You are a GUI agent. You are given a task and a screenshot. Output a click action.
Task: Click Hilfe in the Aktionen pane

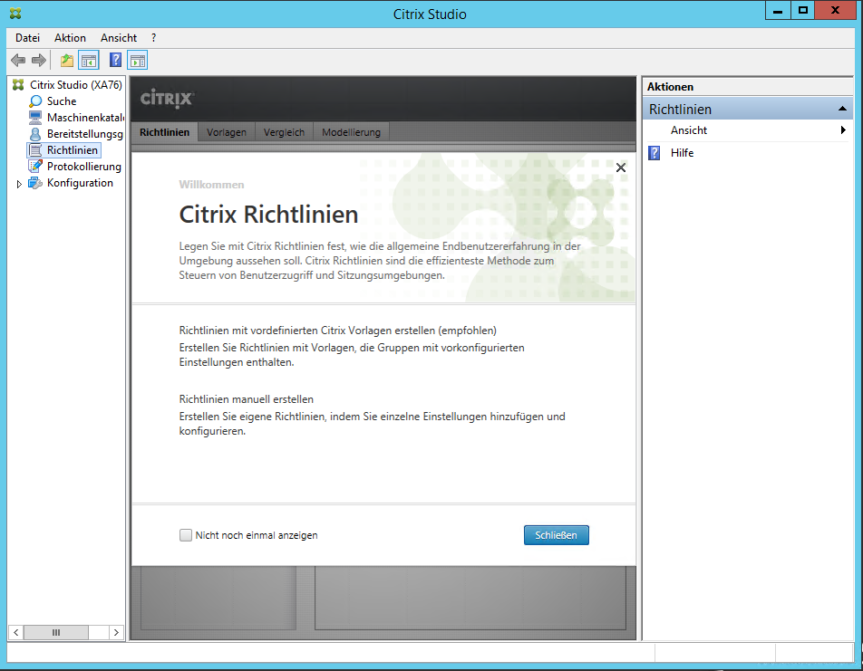pos(682,153)
